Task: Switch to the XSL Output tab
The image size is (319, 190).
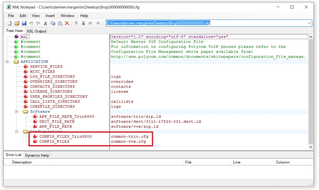Action: [36, 31]
